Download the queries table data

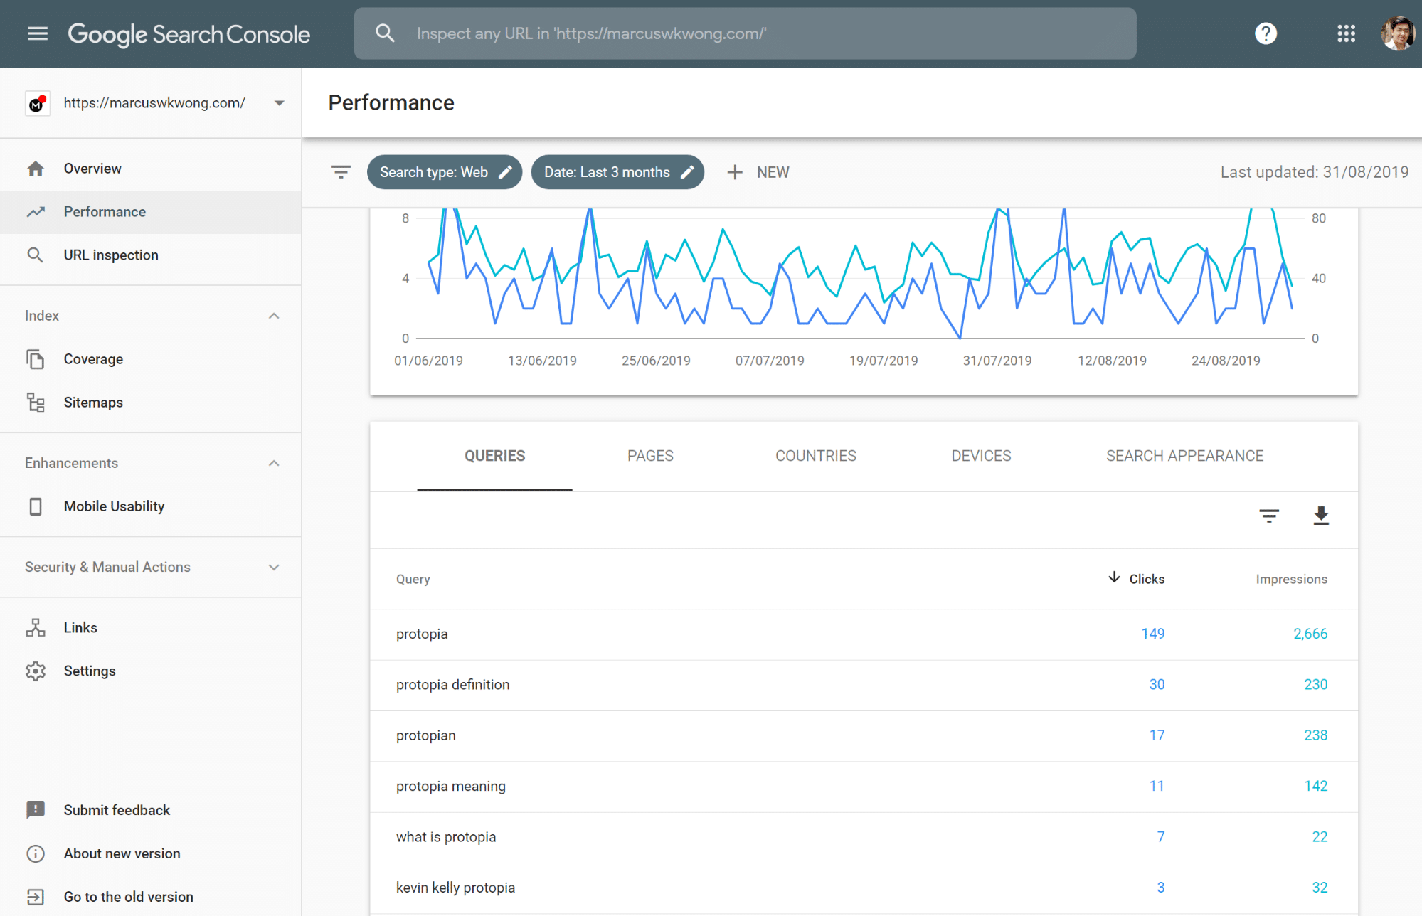[x=1321, y=516]
